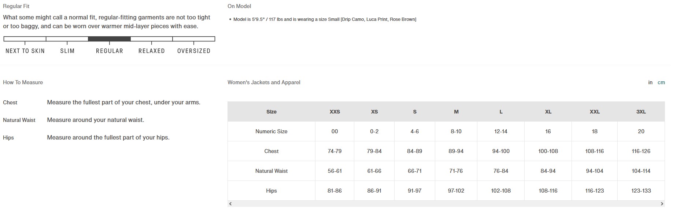This screenshot has width=673, height=212.
Task: Click the M size column header
Action: 456,112
